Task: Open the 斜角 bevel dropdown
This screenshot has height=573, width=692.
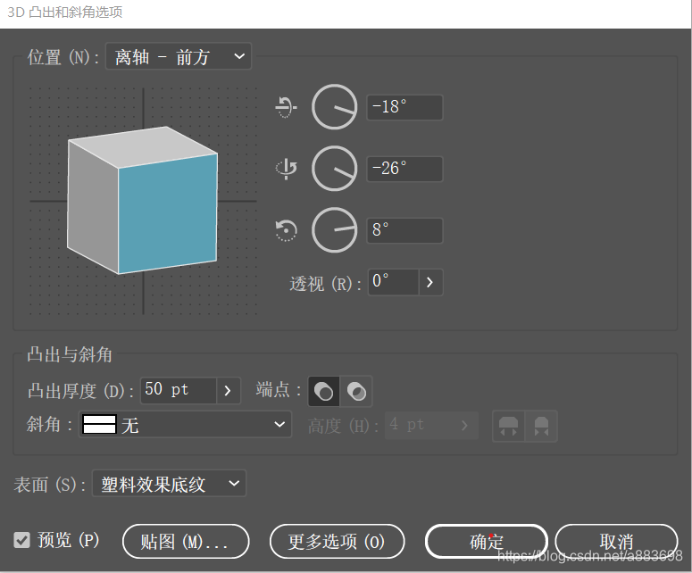Action: tap(185, 424)
